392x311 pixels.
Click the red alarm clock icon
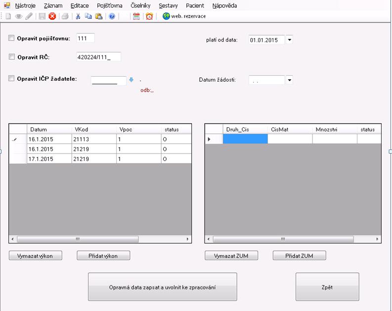149,16
